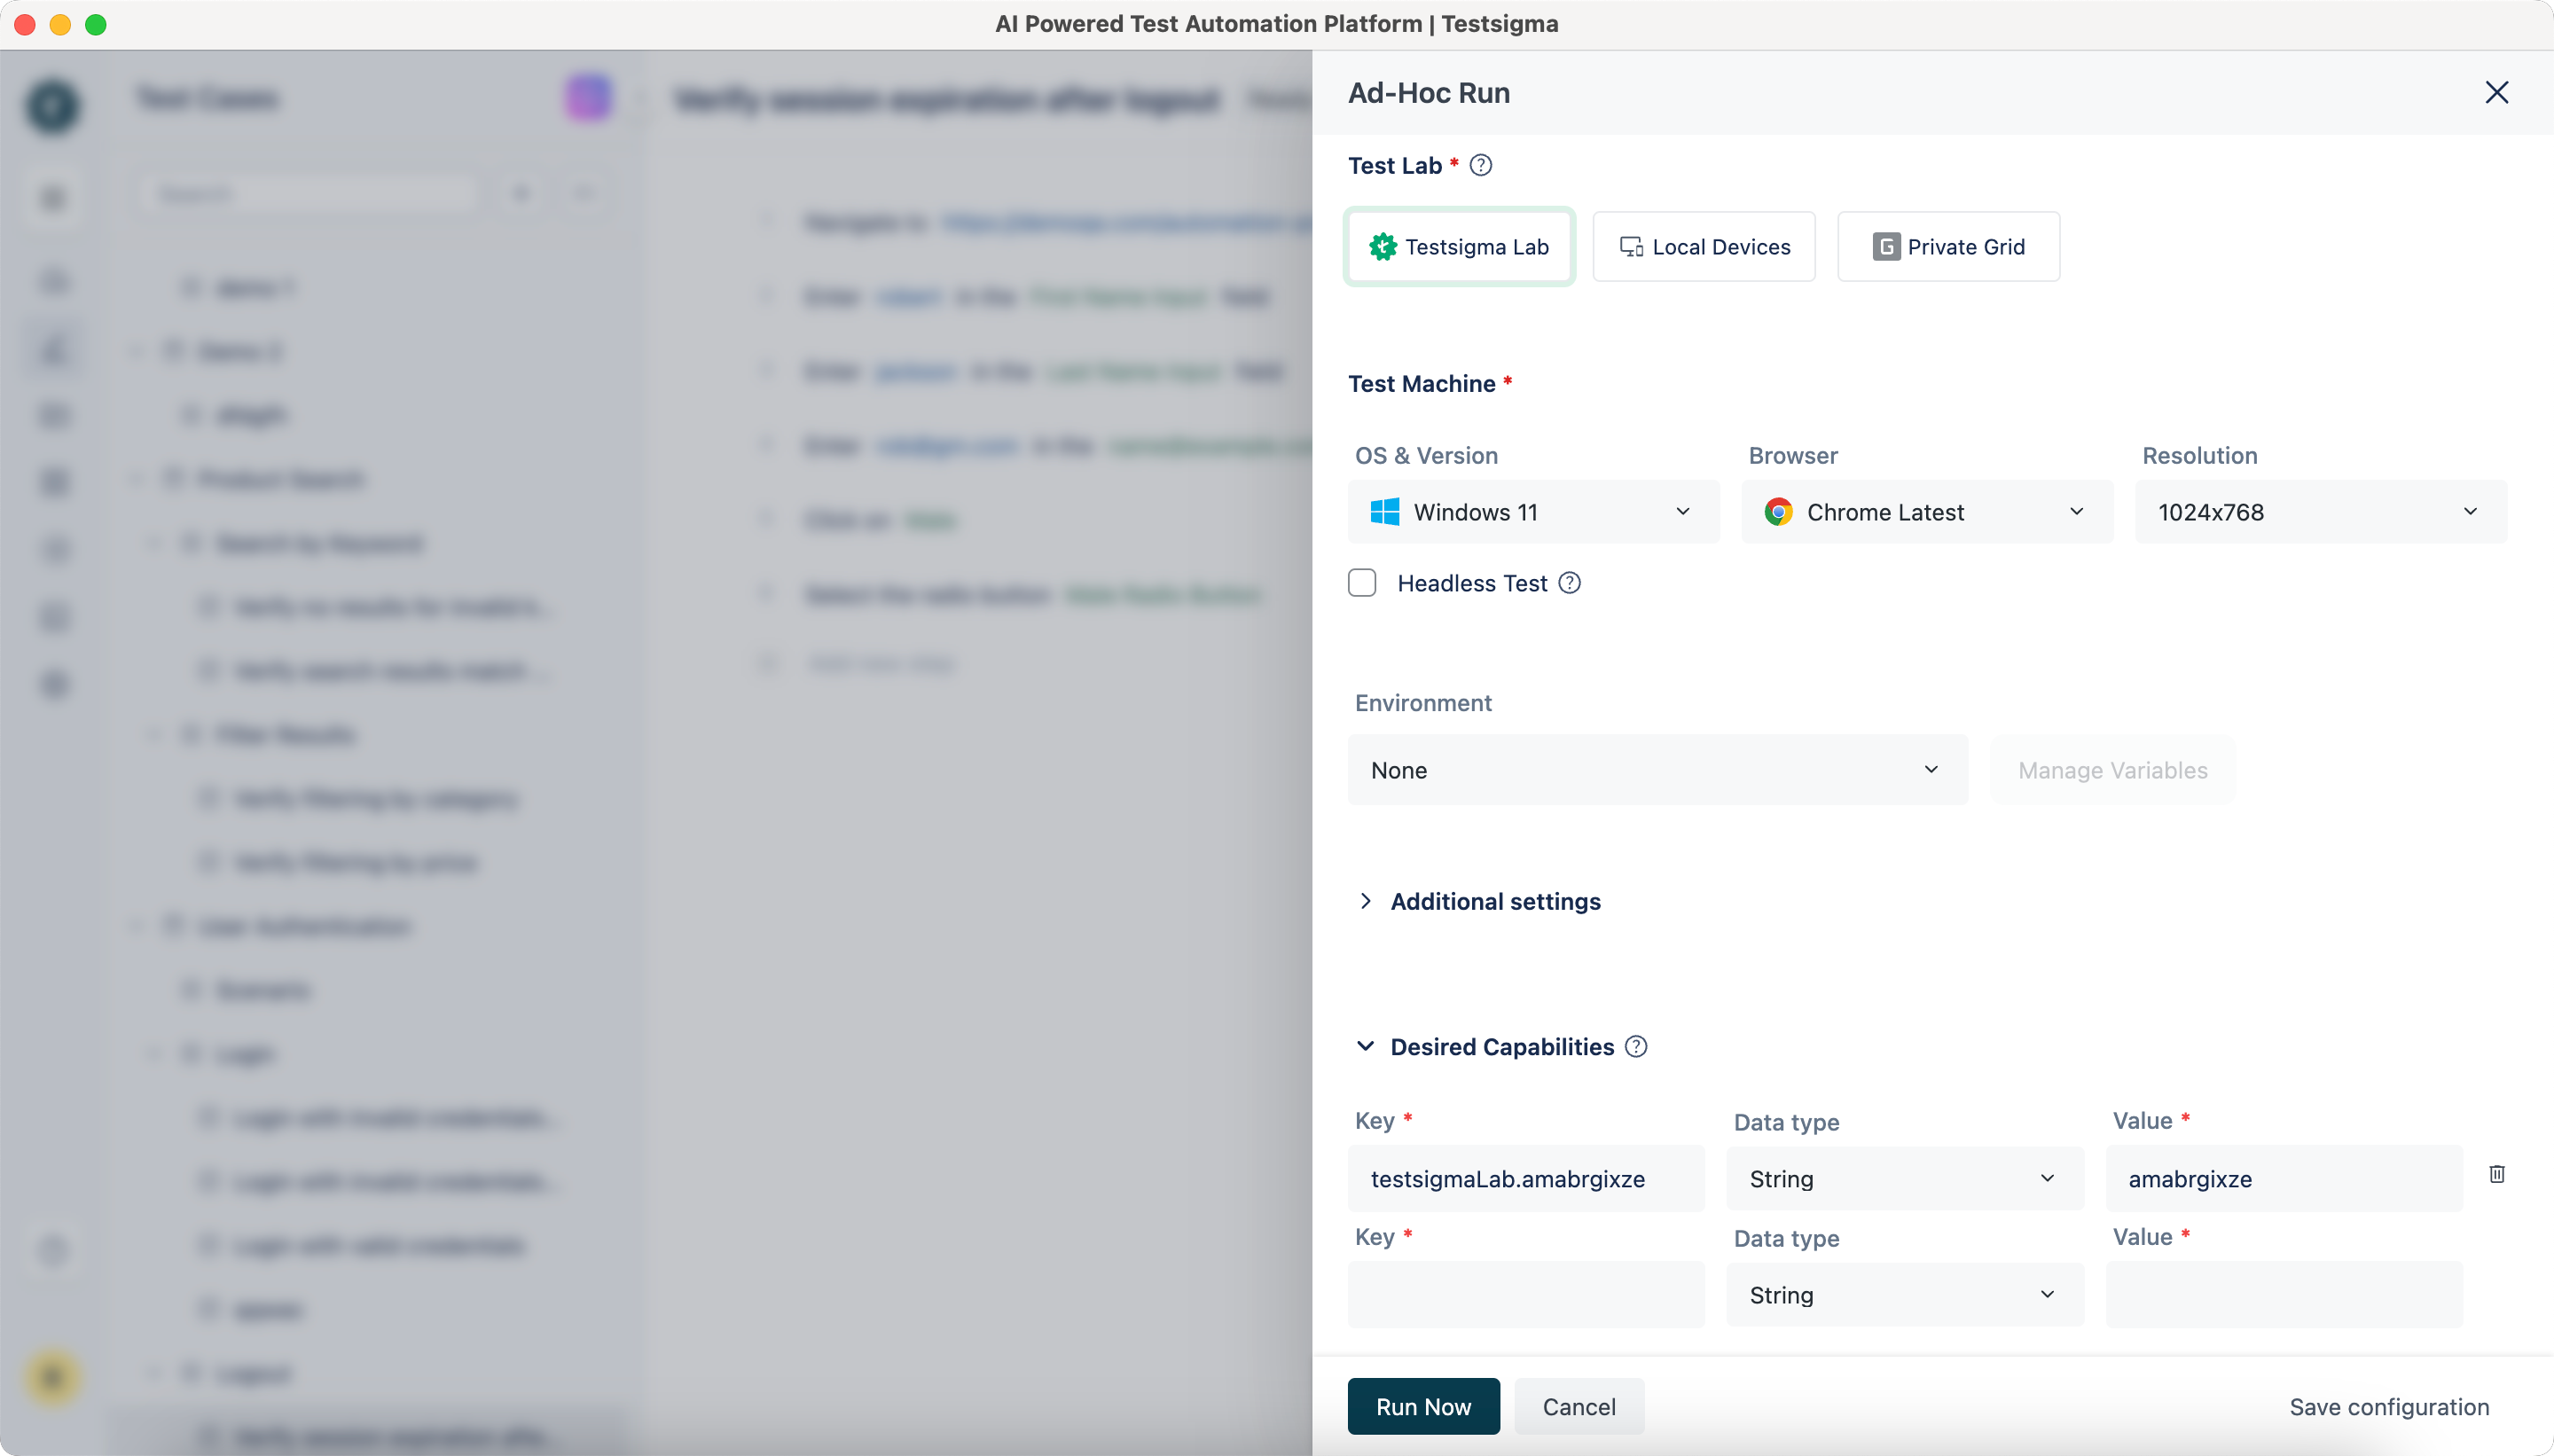
Task: Click the Cancel button
Action: point(1579,1406)
